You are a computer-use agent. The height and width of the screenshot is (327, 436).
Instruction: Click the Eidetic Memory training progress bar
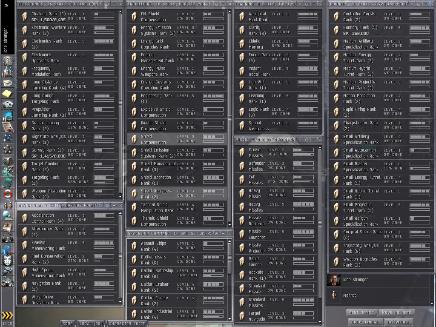[307, 46]
